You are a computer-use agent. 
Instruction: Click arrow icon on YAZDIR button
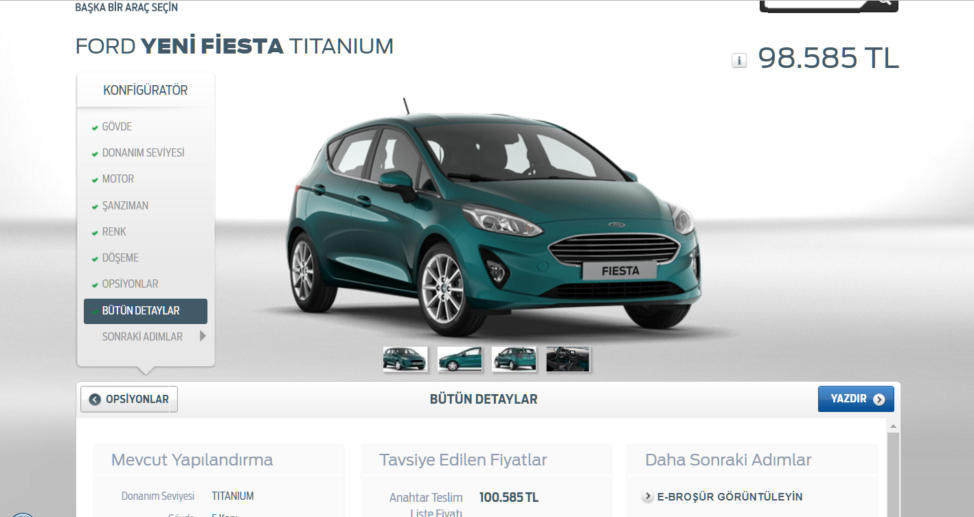(x=879, y=400)
